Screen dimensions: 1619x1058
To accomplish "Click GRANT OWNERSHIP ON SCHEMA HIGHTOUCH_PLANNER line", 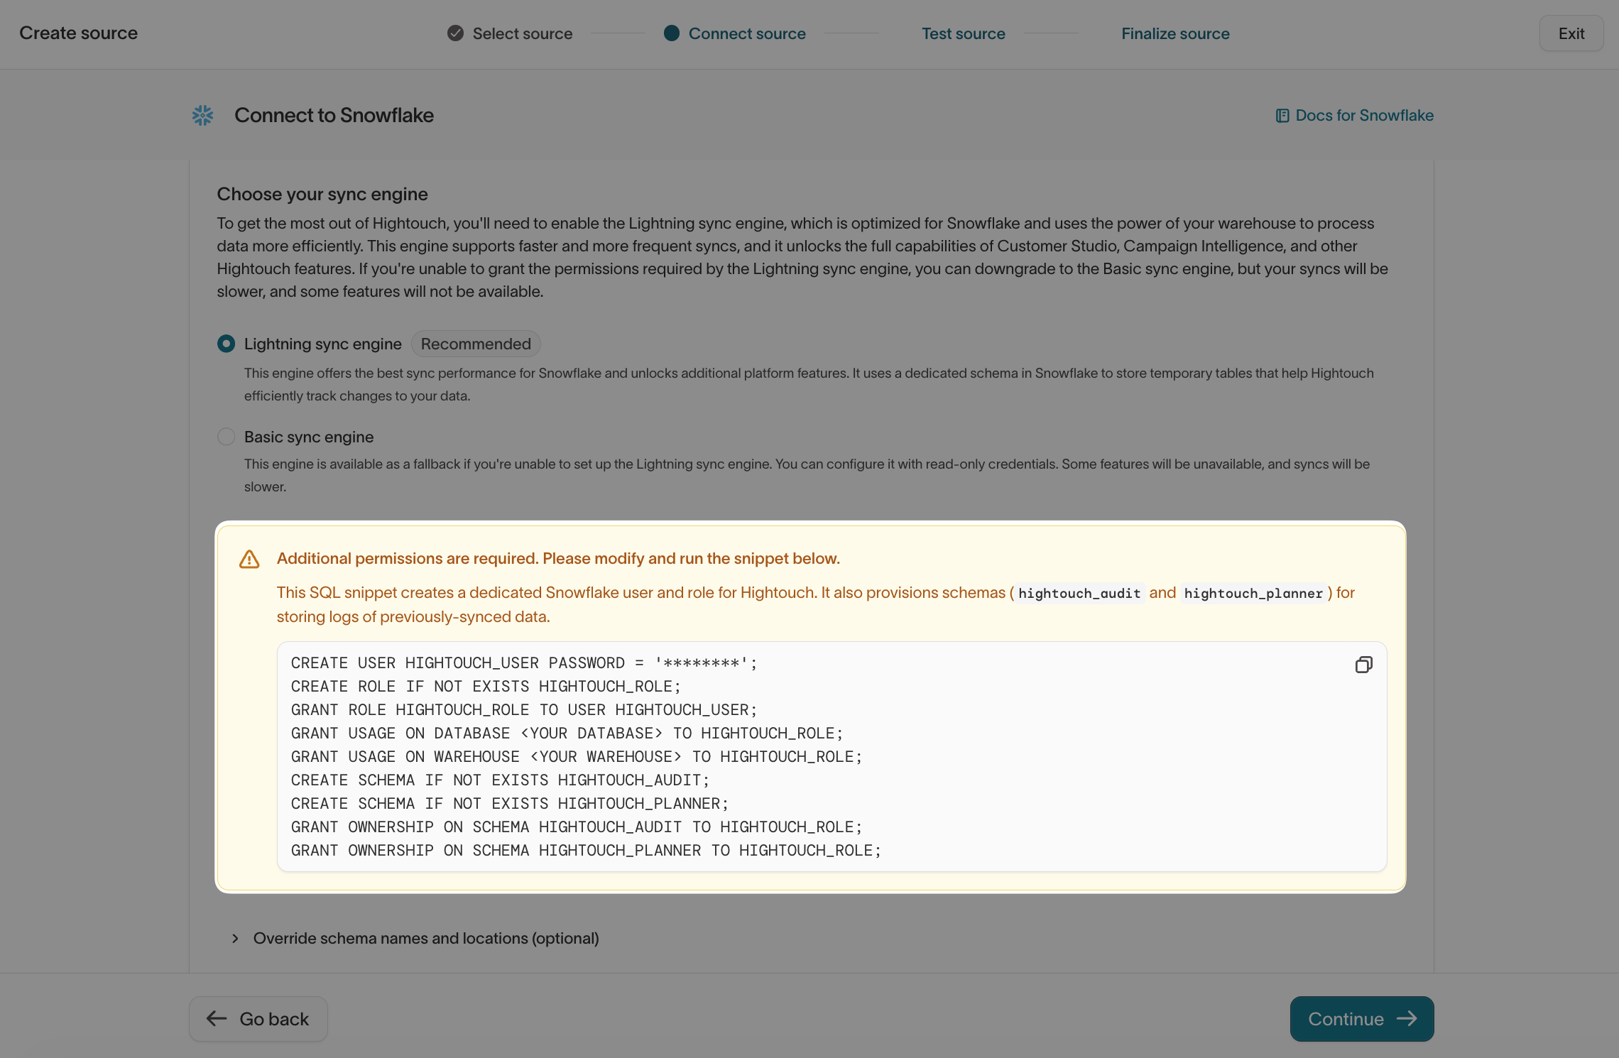I will 586,851.
